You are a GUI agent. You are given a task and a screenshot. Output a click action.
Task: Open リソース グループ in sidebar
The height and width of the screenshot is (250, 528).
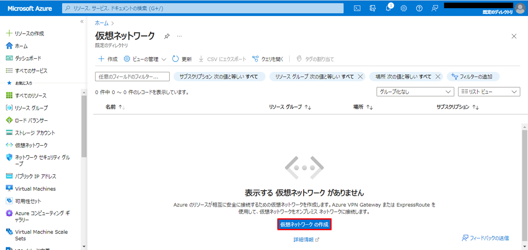(x=27, y=108)
